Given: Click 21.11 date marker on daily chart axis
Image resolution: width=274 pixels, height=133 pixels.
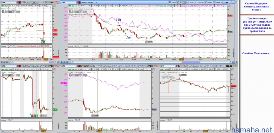Looking at the screenshot, I should tap(46, 60).
